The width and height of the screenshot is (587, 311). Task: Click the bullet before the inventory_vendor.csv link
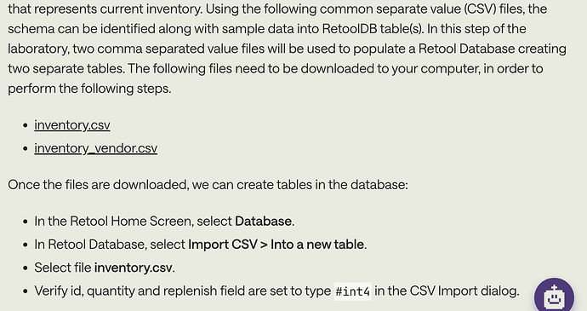[25, 148]
